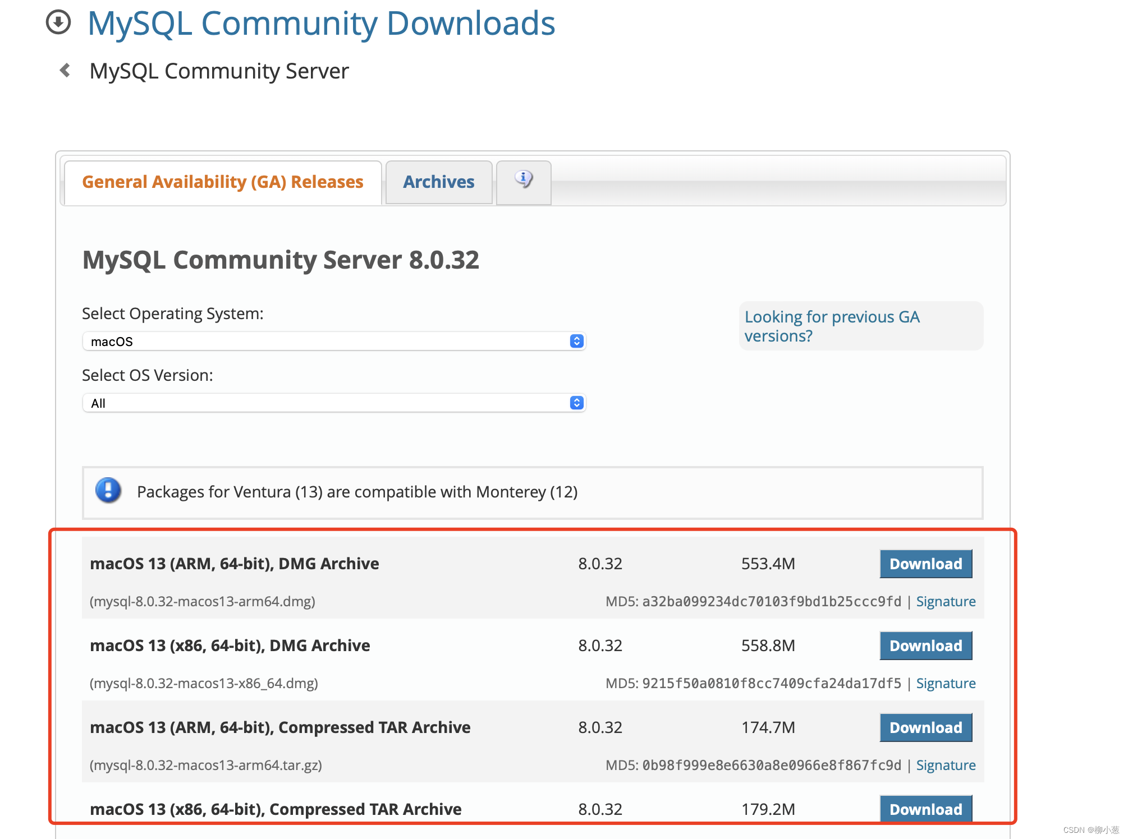Image resolution: width=1128 pixels, height=839 pixels.
Task: Click version 8.0.32 in the x86 TAR row
Action: coord(600,809)
